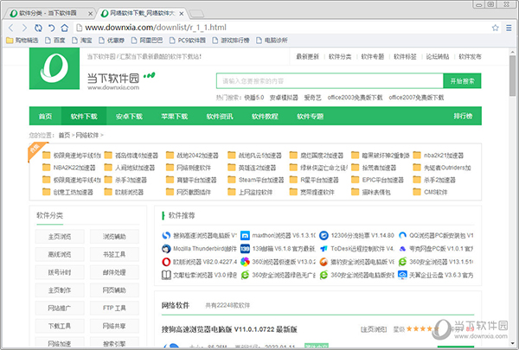Click the Mozilla Thunderbird icon
This screenshot has width=519, height=350.
pos(166,248)
